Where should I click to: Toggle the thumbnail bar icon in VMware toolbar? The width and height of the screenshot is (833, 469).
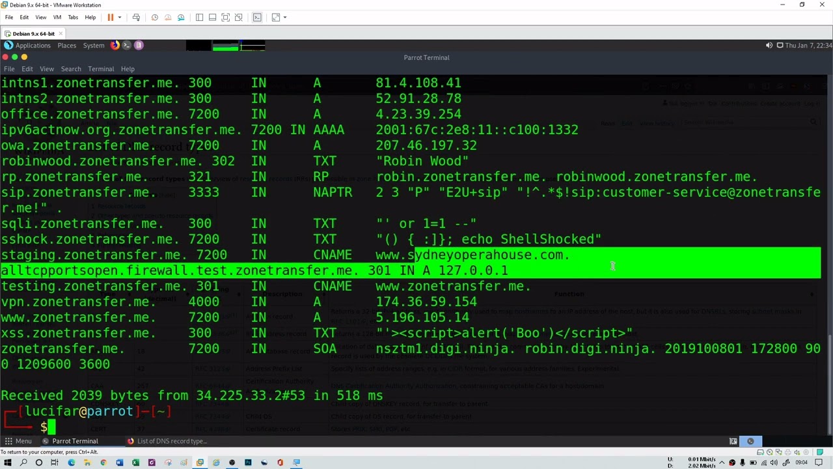pyautogui.click(x=212, y=17)
